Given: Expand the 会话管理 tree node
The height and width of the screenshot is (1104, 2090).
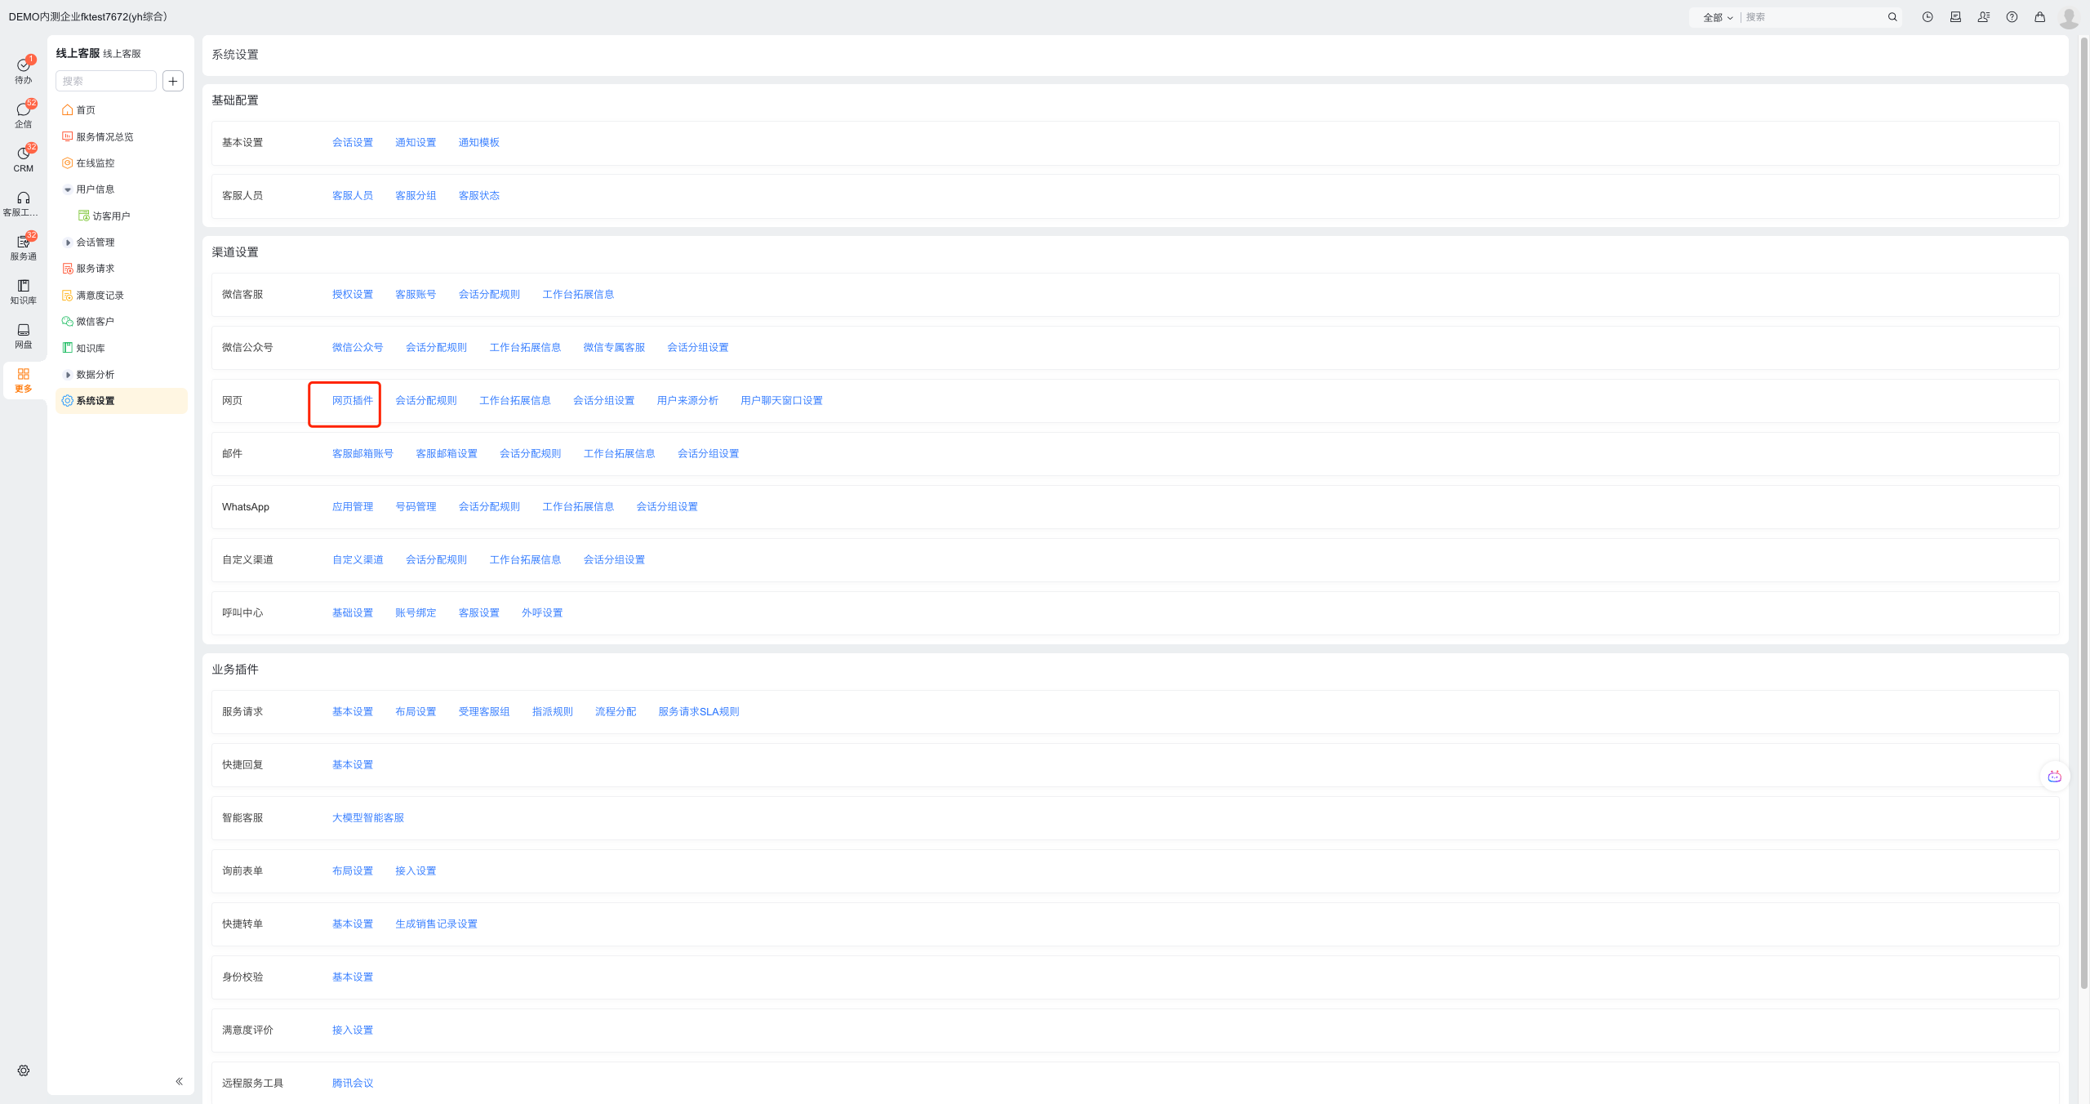Looking at the screenshot, I should point(68,243).
